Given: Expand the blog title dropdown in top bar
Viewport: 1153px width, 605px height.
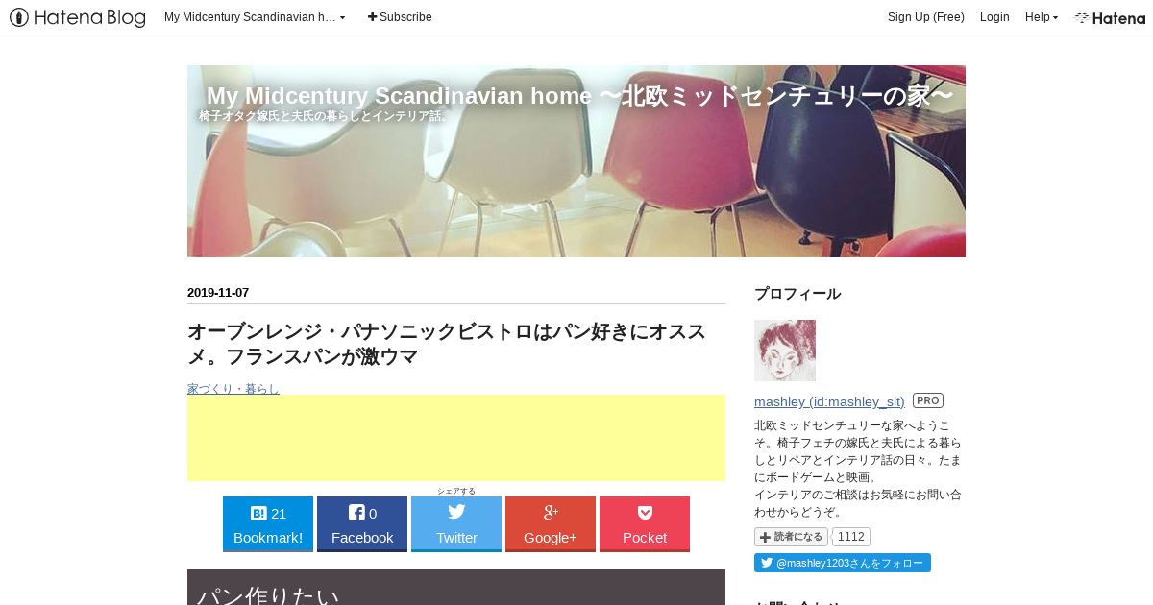Looking at the screenshot, I should 255,17.
